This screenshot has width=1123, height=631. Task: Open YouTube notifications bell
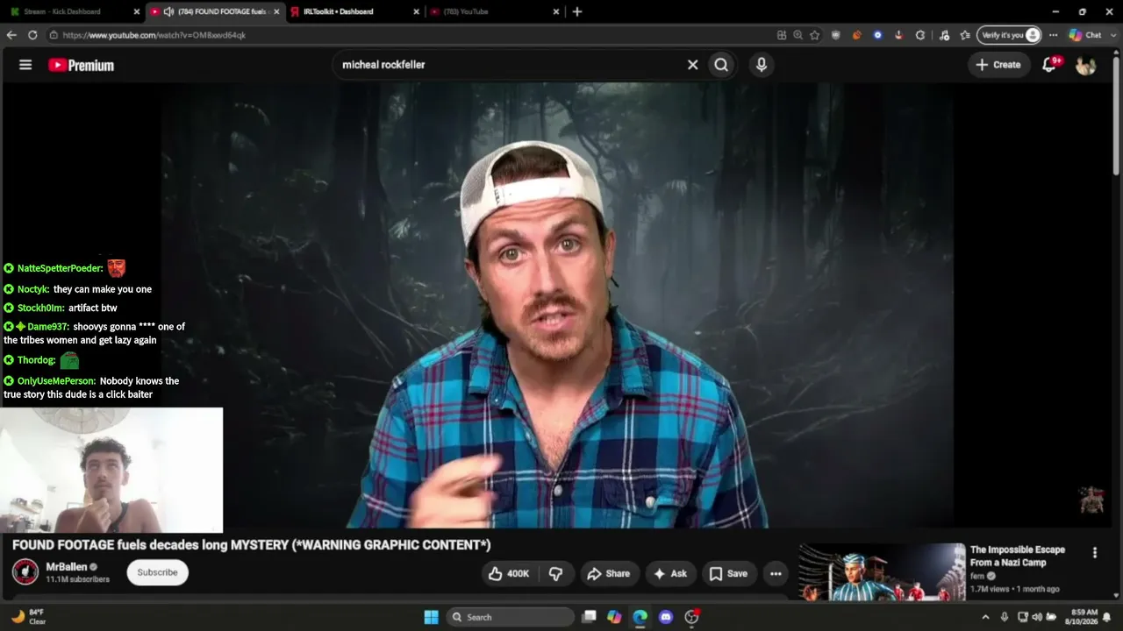pyautogui.click(x=1049, y=65)
